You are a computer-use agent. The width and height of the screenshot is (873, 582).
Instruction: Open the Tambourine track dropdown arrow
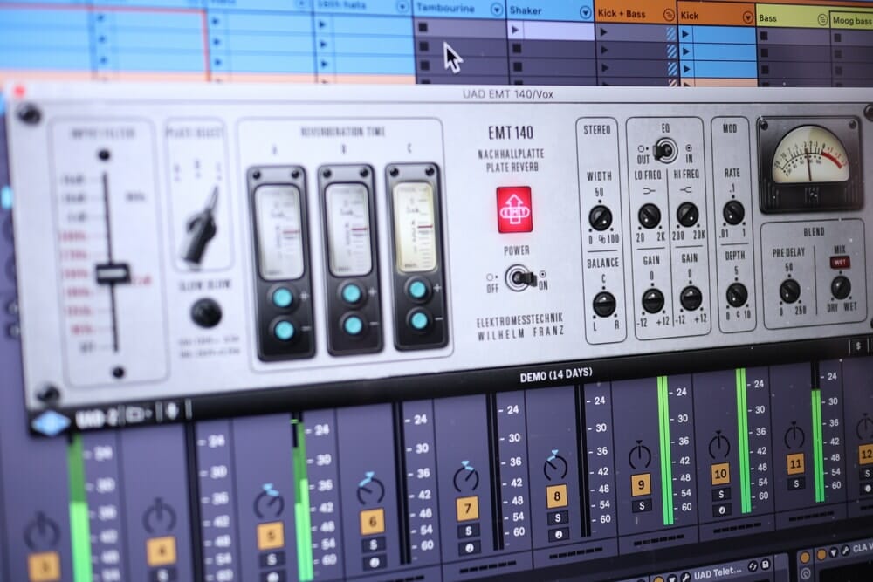coord(497,10)
